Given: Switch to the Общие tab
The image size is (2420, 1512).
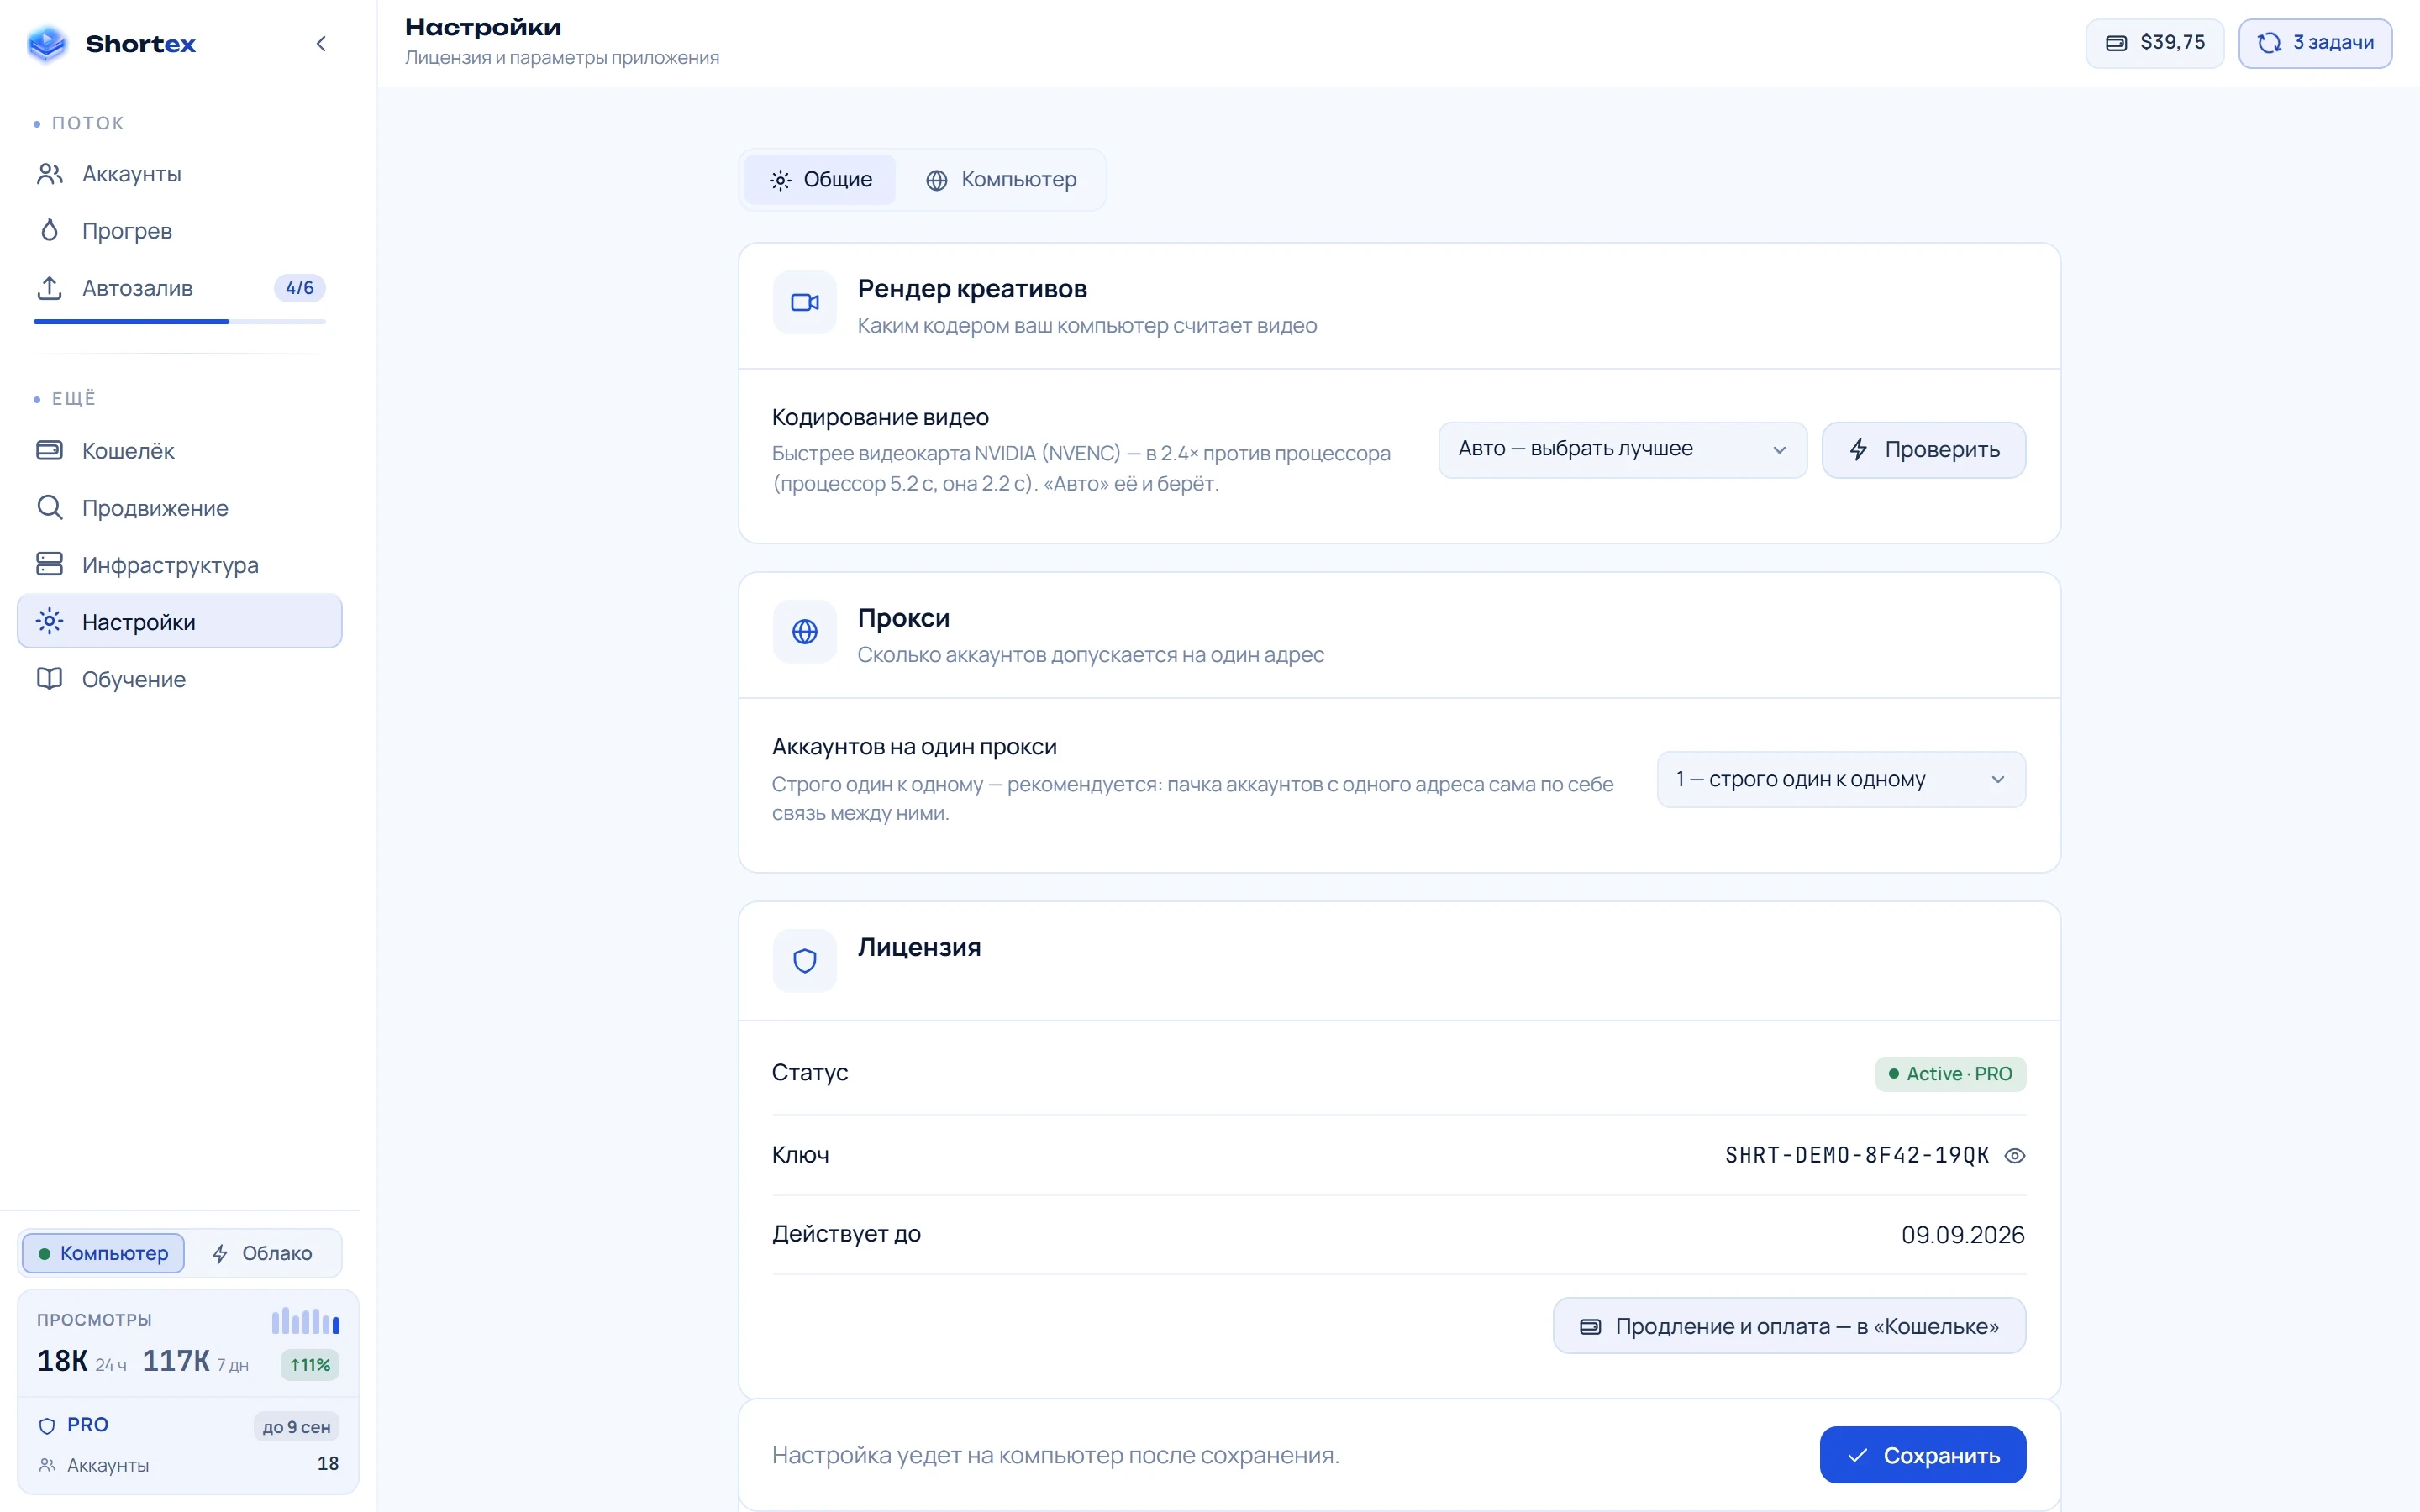Looking at the screenshot, I should pos(820,180).
